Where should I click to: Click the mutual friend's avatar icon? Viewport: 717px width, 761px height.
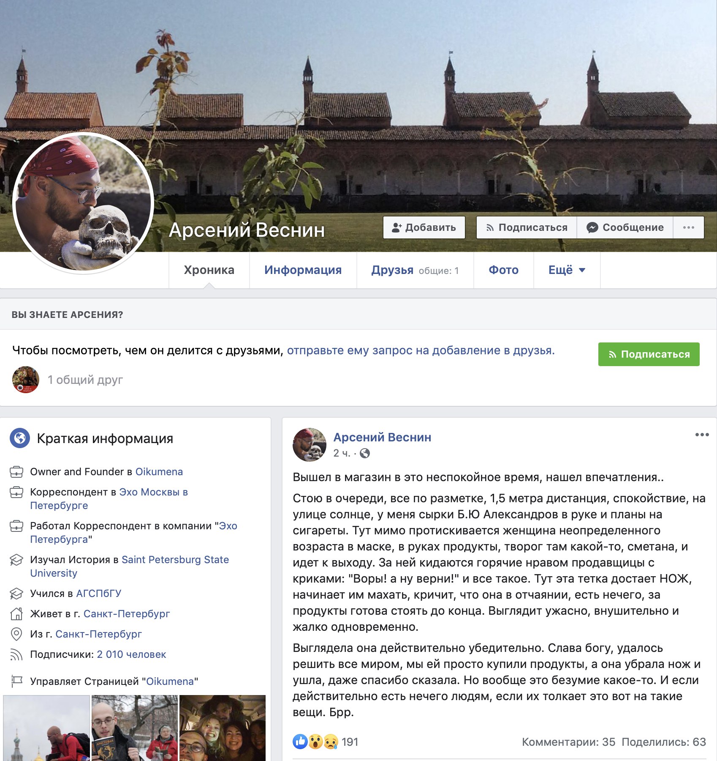click(x=26, y=380)
